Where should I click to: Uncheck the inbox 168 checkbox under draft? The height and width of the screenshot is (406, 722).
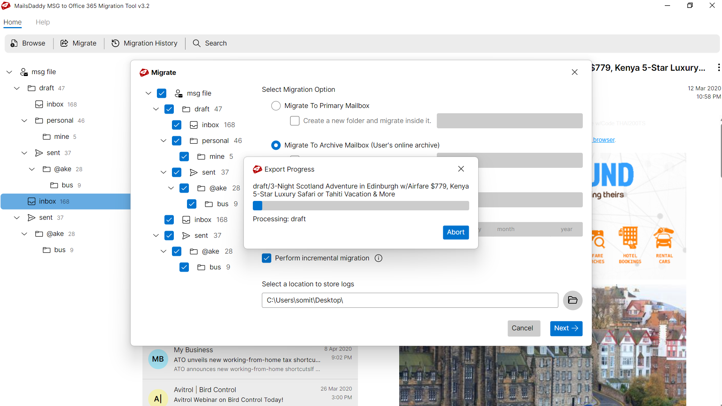(176, 125)
